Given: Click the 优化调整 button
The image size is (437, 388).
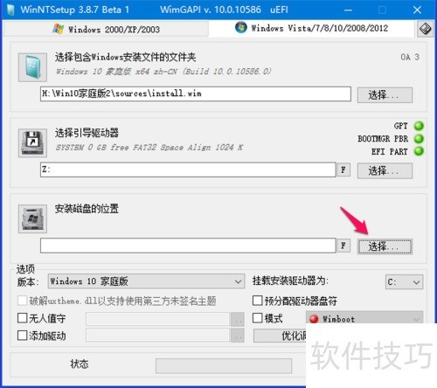Looking at the screenshot, I should tap(281, 336).
